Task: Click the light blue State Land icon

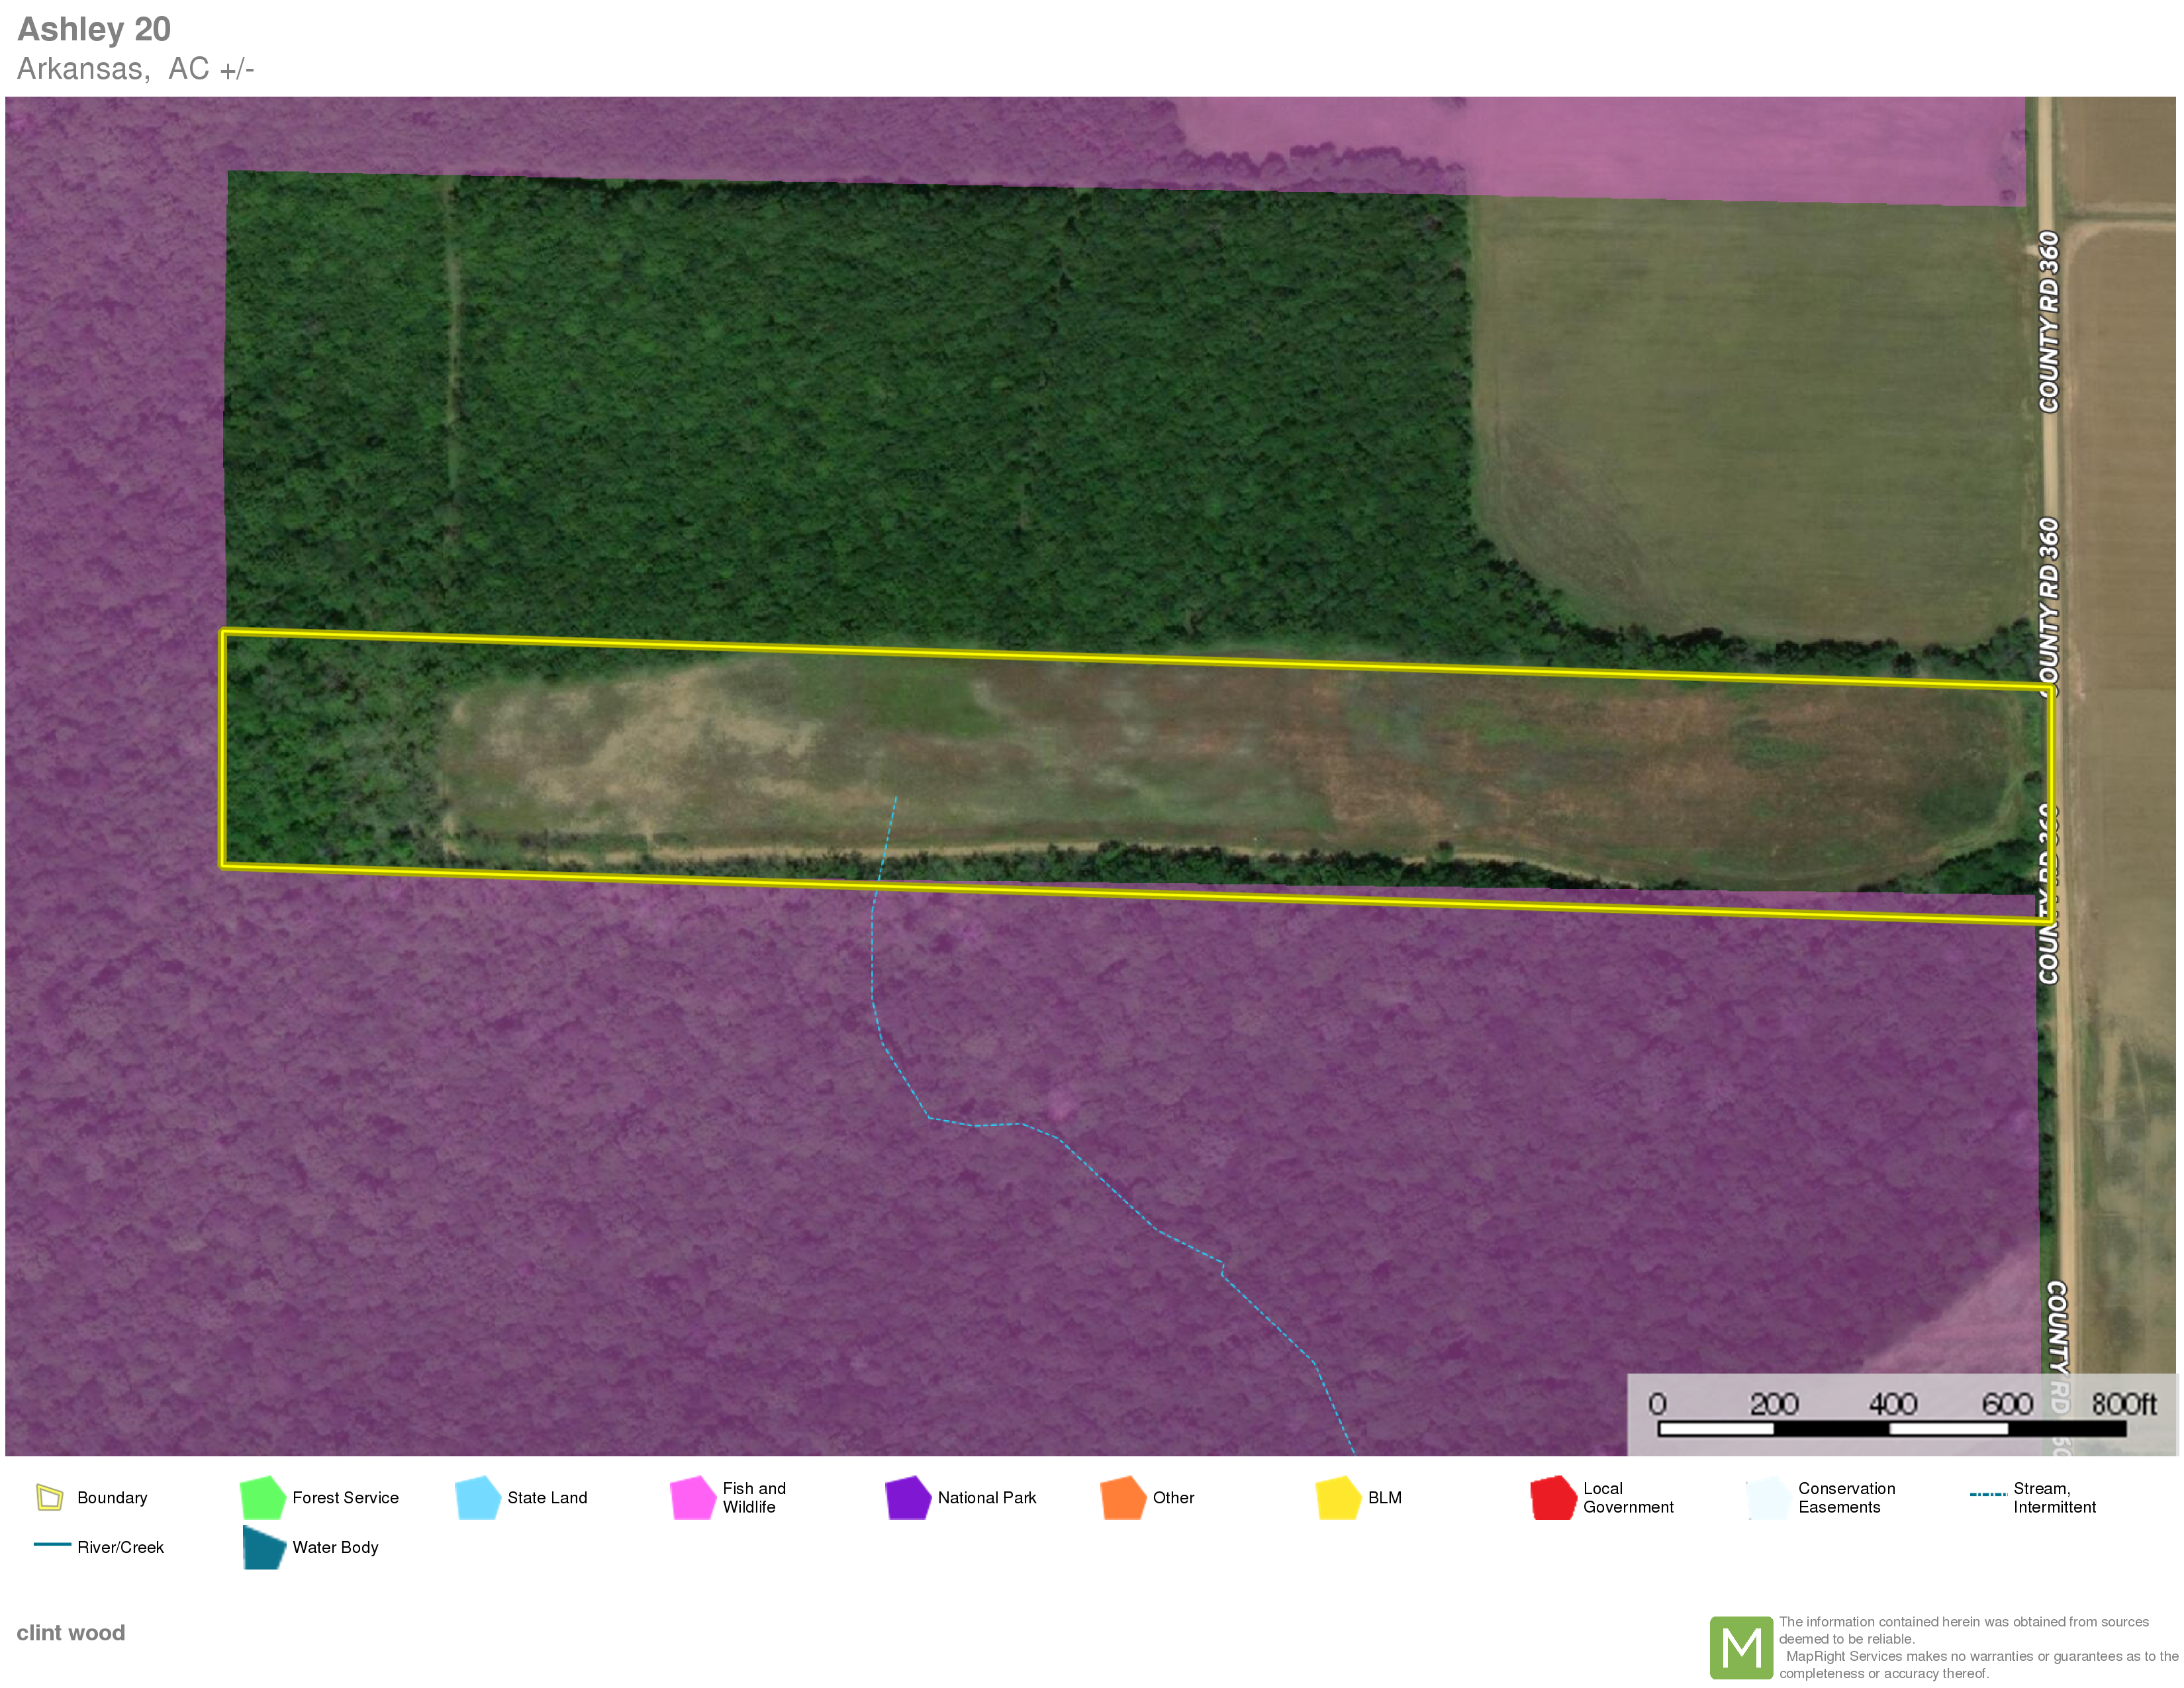Action: point(477,1497)
